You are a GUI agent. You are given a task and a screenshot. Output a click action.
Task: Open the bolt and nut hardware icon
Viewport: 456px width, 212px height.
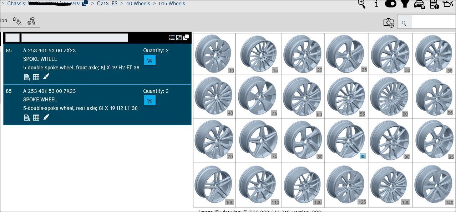[x=31, y=21]
